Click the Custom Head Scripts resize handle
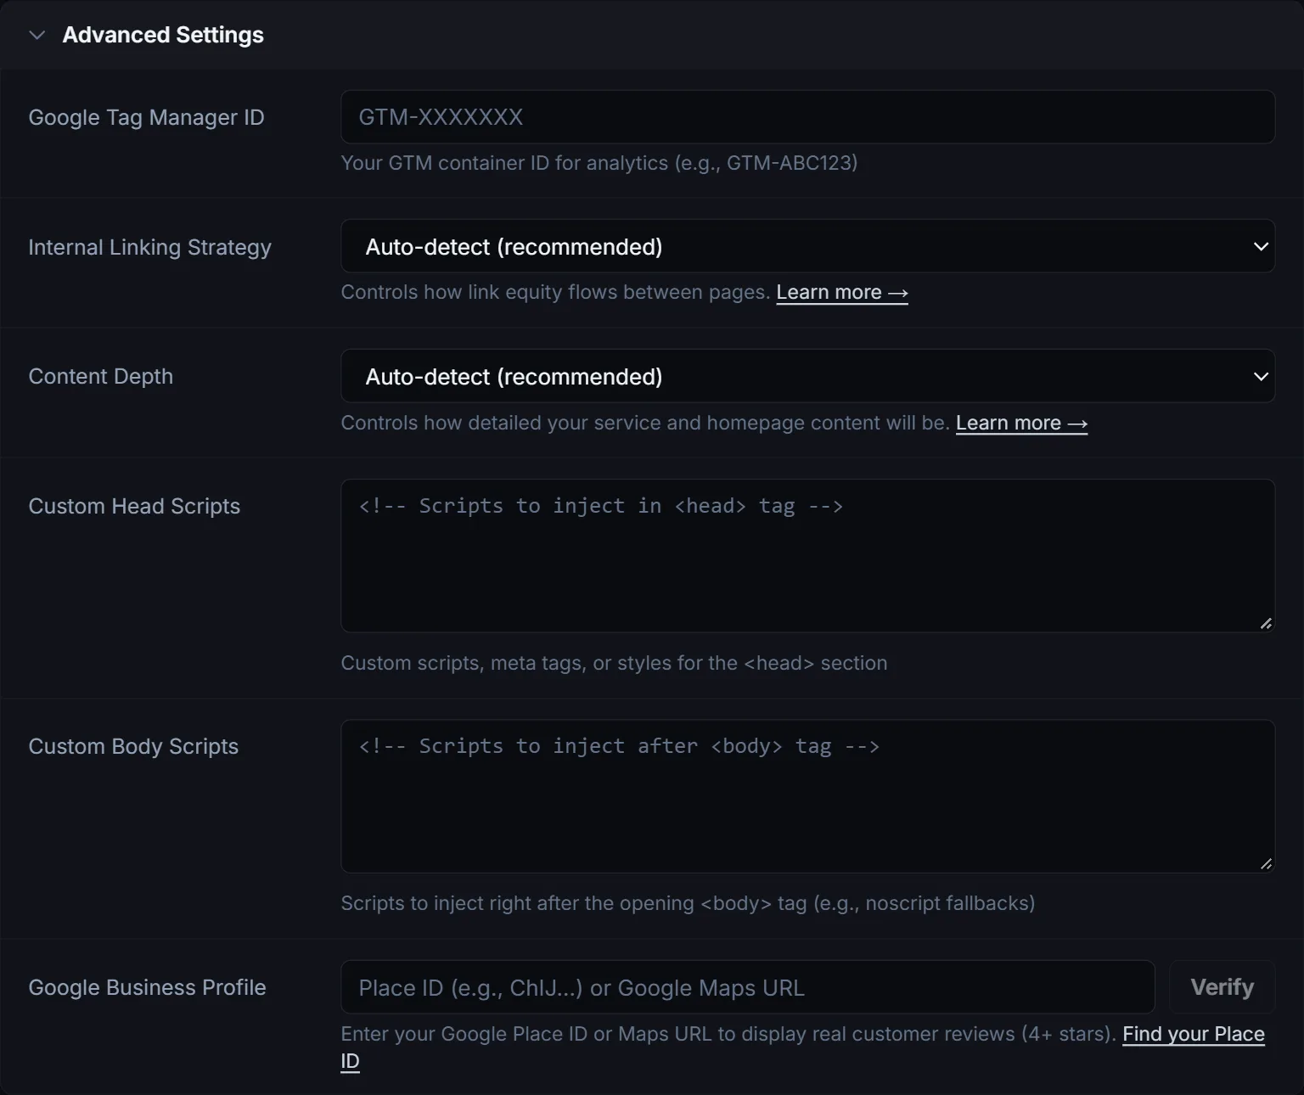Screen dimensions: 1304x1095 1266,624
